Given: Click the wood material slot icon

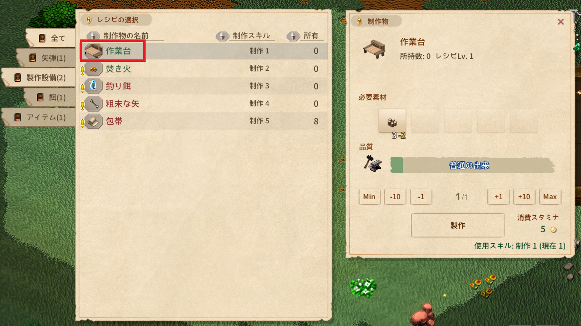Looking at the screenshot, I should tap(392, 121).
